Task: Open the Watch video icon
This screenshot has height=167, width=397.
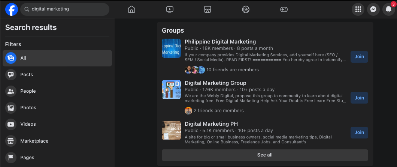Action: [170, 9]
